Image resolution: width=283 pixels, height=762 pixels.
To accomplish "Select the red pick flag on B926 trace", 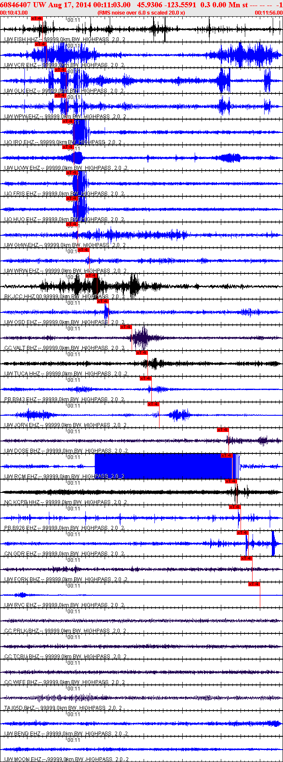I will 235,507.
